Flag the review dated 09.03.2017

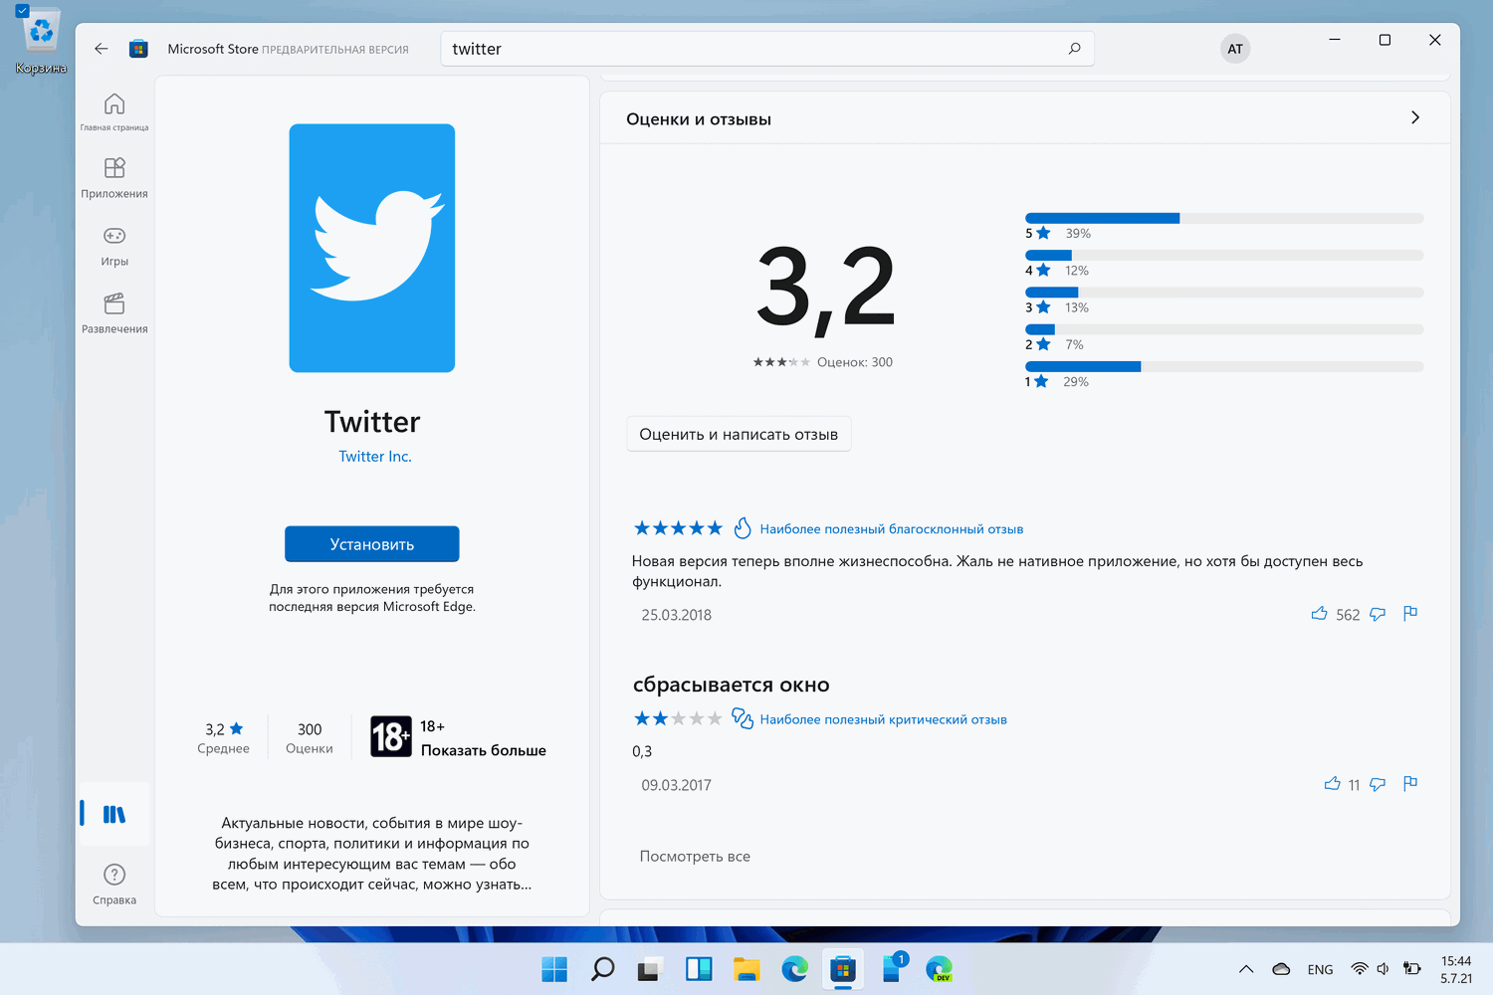click(1410, 784)
